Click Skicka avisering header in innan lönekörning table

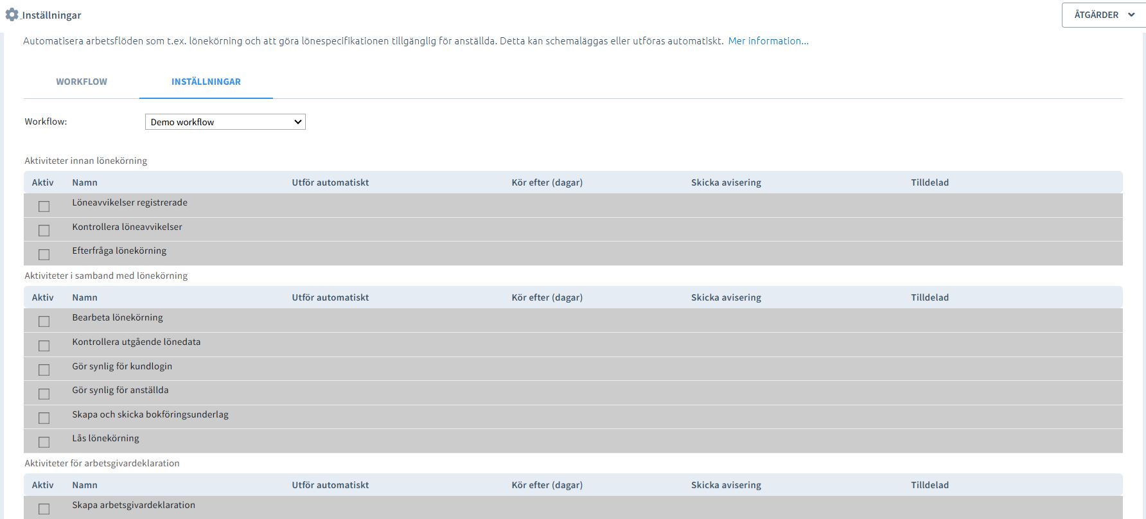pyautogui.click(x=726, y=182)
